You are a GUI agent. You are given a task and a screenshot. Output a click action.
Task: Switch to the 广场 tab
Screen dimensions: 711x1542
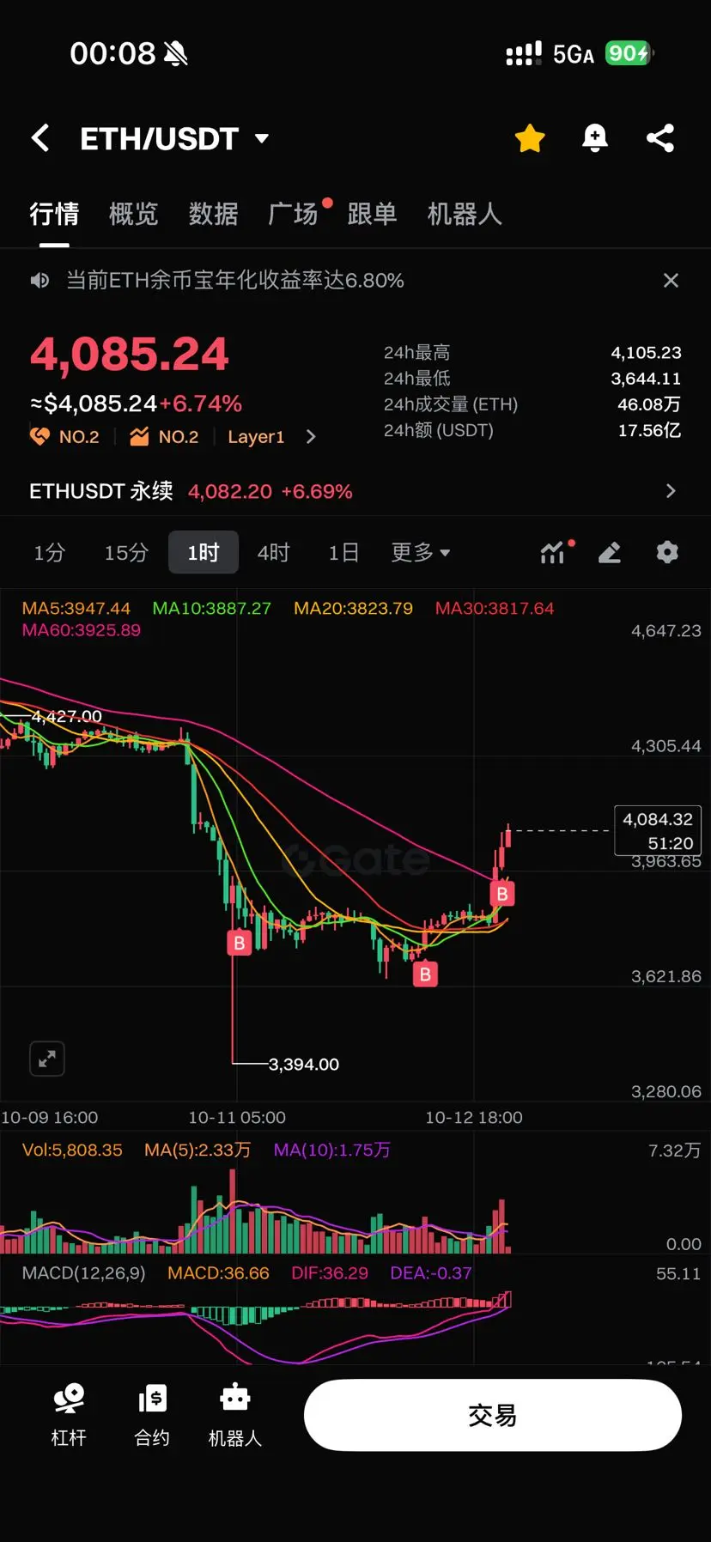tap(294, 214)
